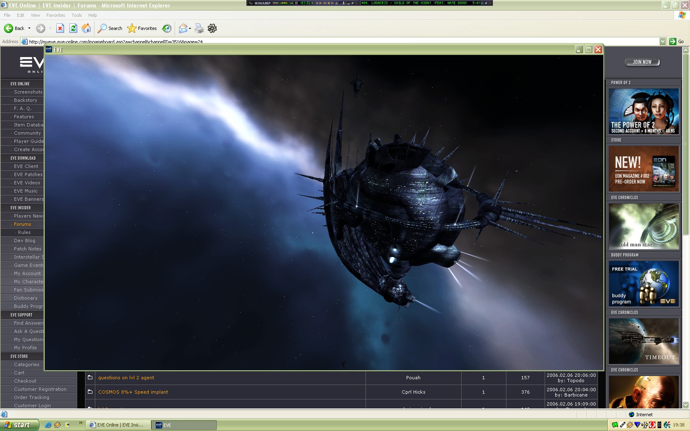The width and height of the screenshot is (690, 431).
Task: Click the Winamp play button in top bar
Action: pyautogui.click(x=321, y=3)
